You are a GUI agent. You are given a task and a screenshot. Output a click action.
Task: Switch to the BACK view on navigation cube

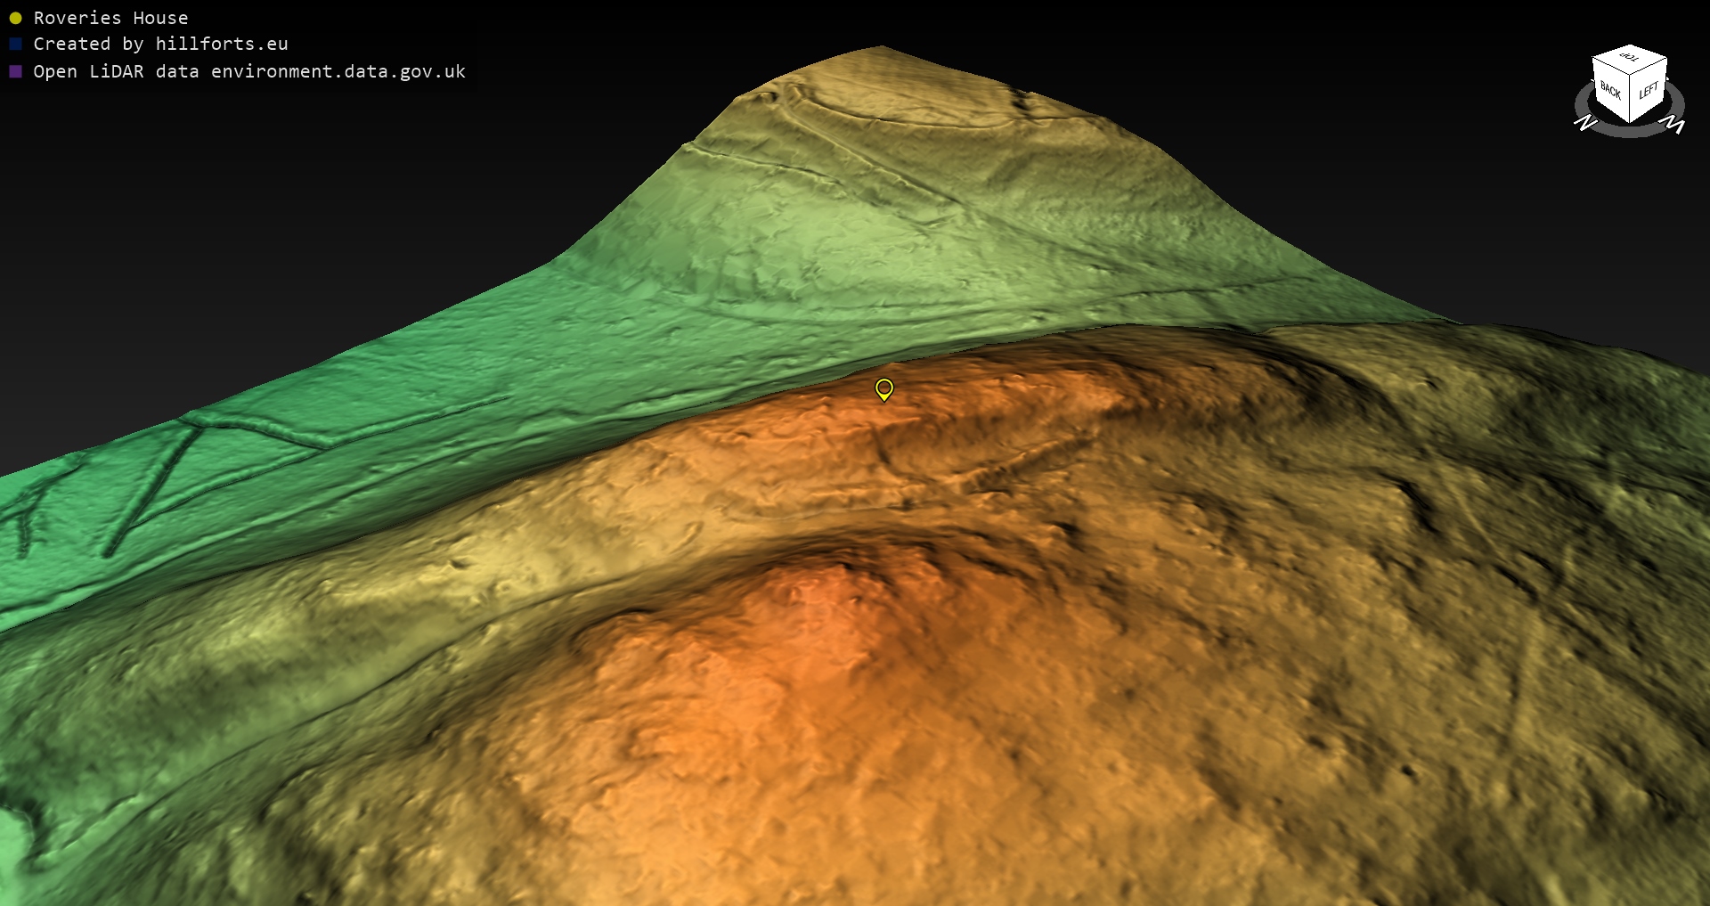tap(1610, 91)
